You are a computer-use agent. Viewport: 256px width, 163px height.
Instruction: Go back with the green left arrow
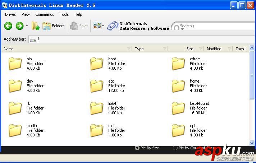tap(8, 26)
